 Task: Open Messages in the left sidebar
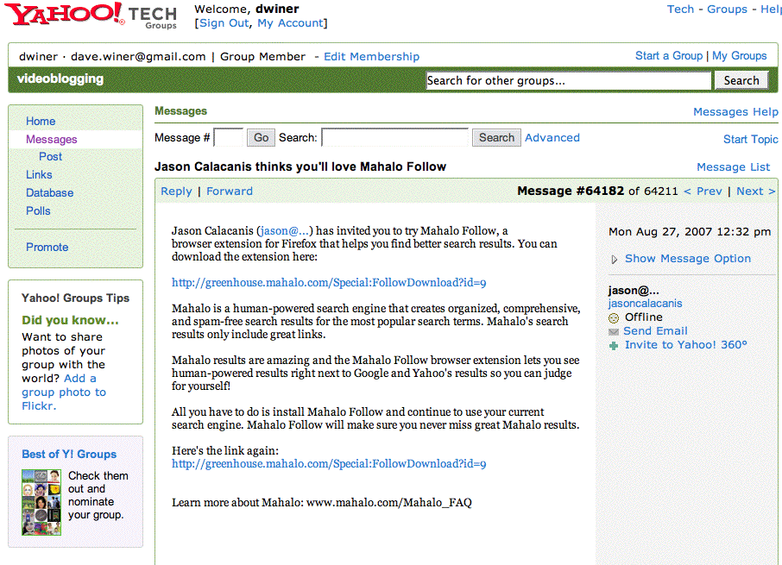[52, 139]
